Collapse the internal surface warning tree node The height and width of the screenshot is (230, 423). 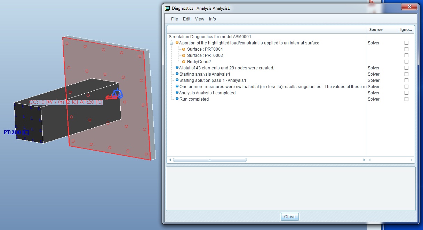[x=171, y=43]
